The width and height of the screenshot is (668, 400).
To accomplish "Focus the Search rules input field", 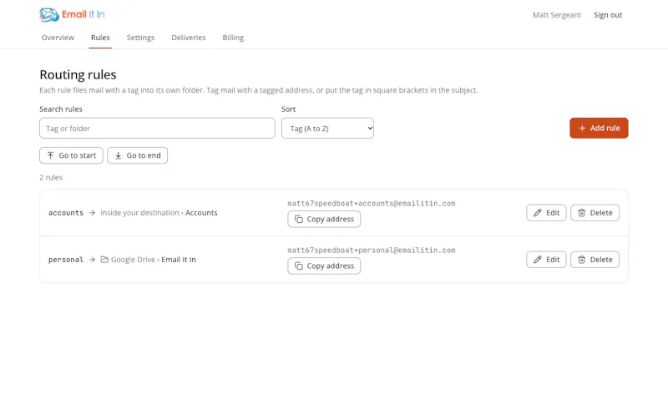I will (x=157, y=129).
